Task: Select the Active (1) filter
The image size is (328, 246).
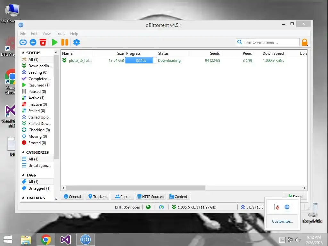Action: click(37, 98)
